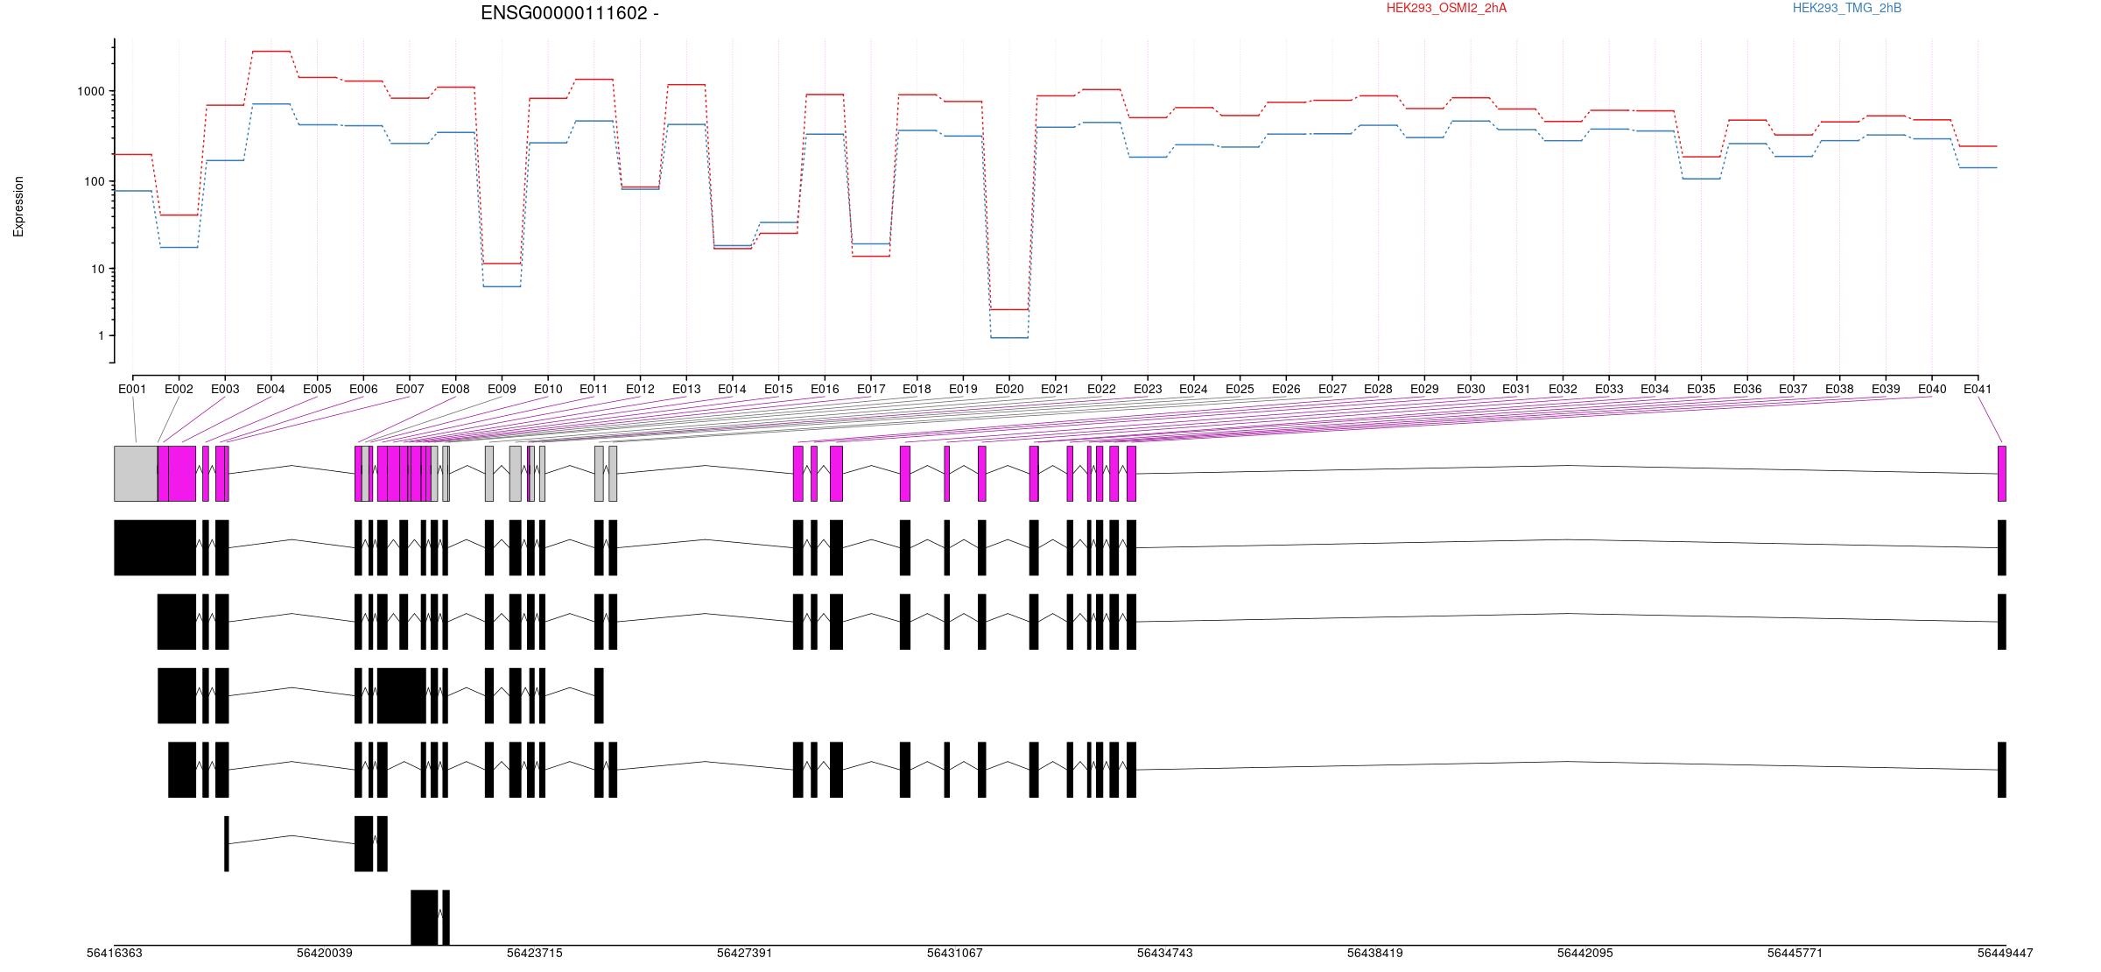Click the red expression segment above E009

[502, 264]
